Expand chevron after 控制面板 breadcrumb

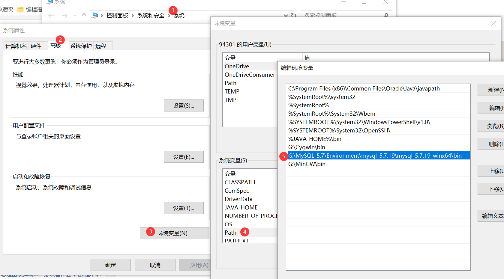133,16
